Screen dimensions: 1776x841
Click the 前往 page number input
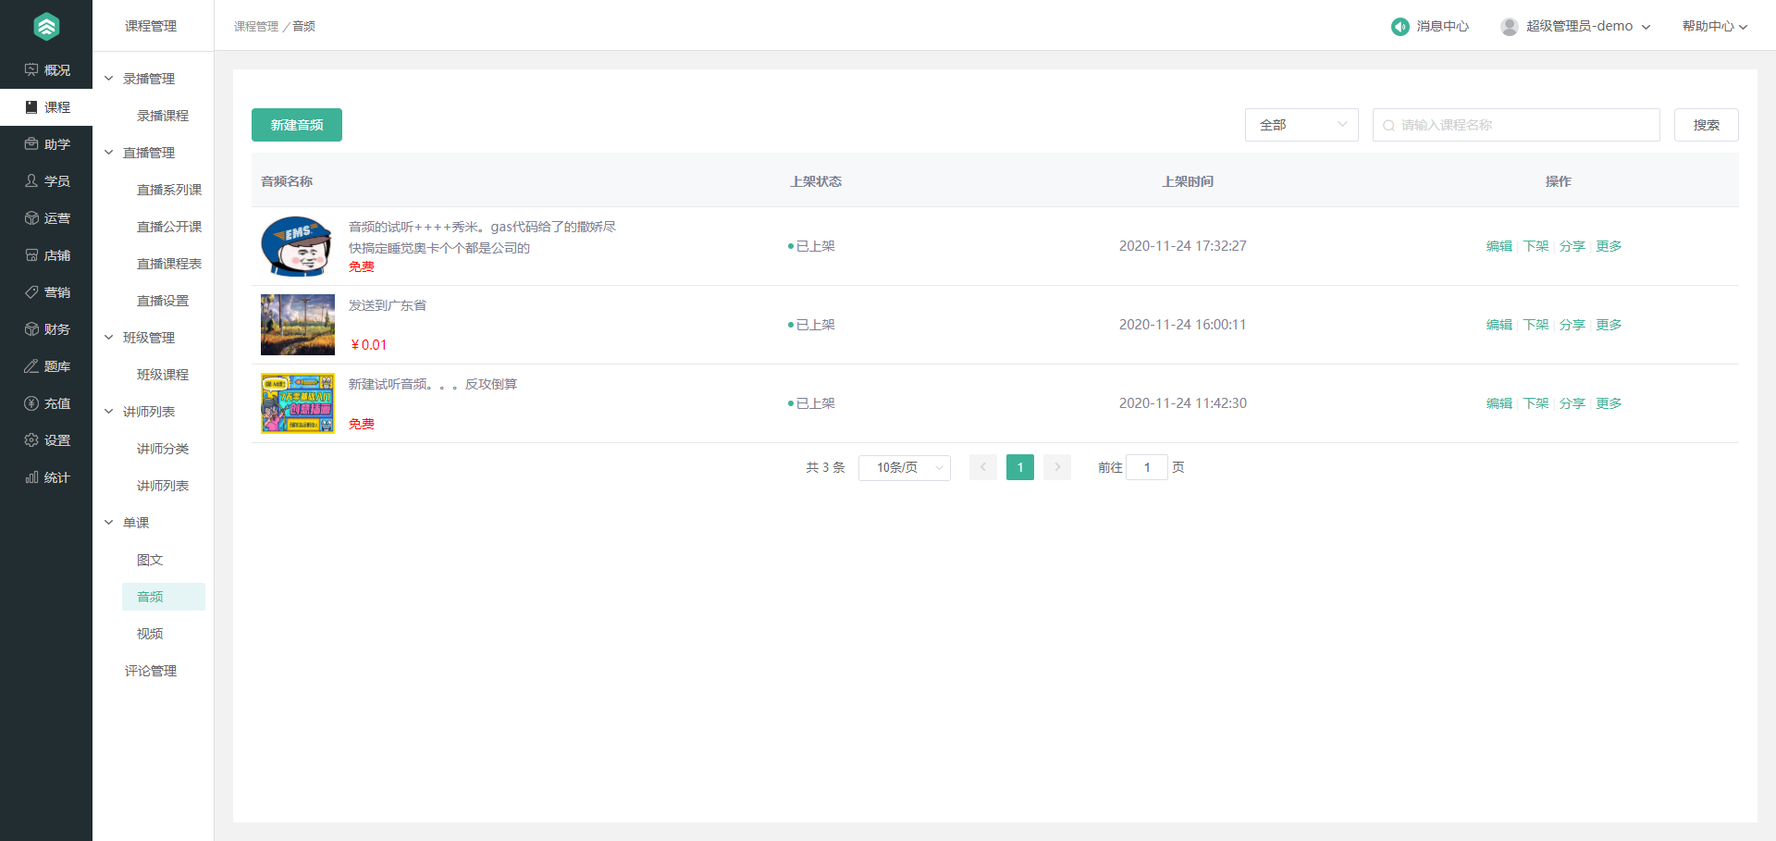coord(1147,467)
